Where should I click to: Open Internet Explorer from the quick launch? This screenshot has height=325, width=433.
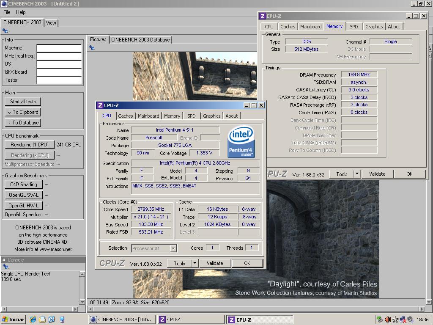tap(33, 319)
